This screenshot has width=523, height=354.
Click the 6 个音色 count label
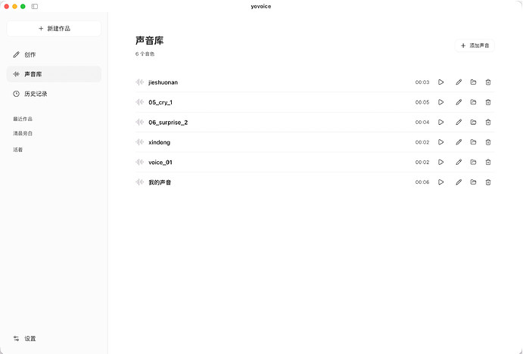coord(145,54)
